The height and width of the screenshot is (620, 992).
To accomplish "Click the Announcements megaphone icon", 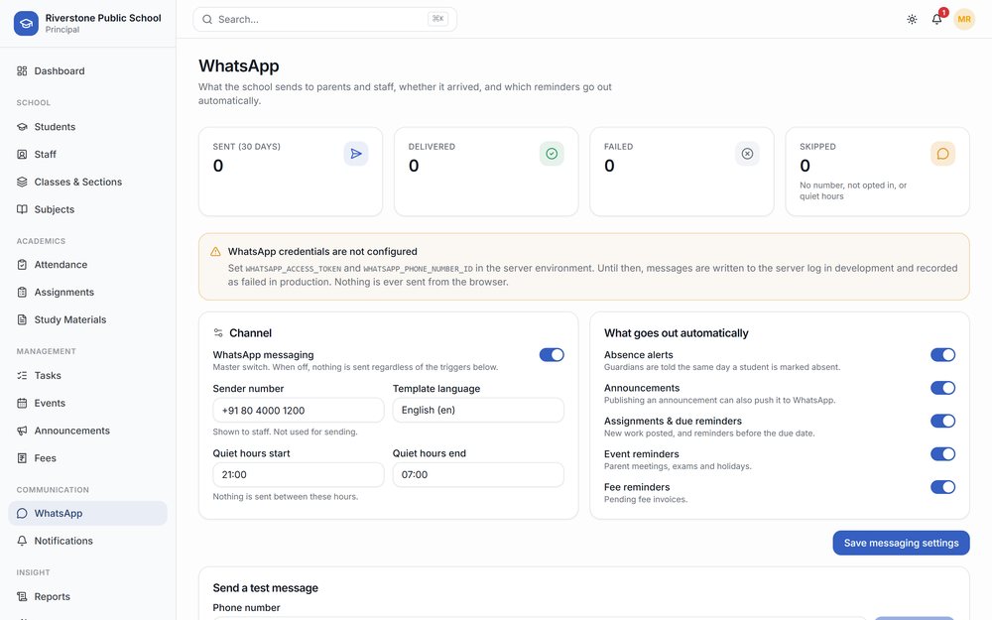I will coord(22,431).
